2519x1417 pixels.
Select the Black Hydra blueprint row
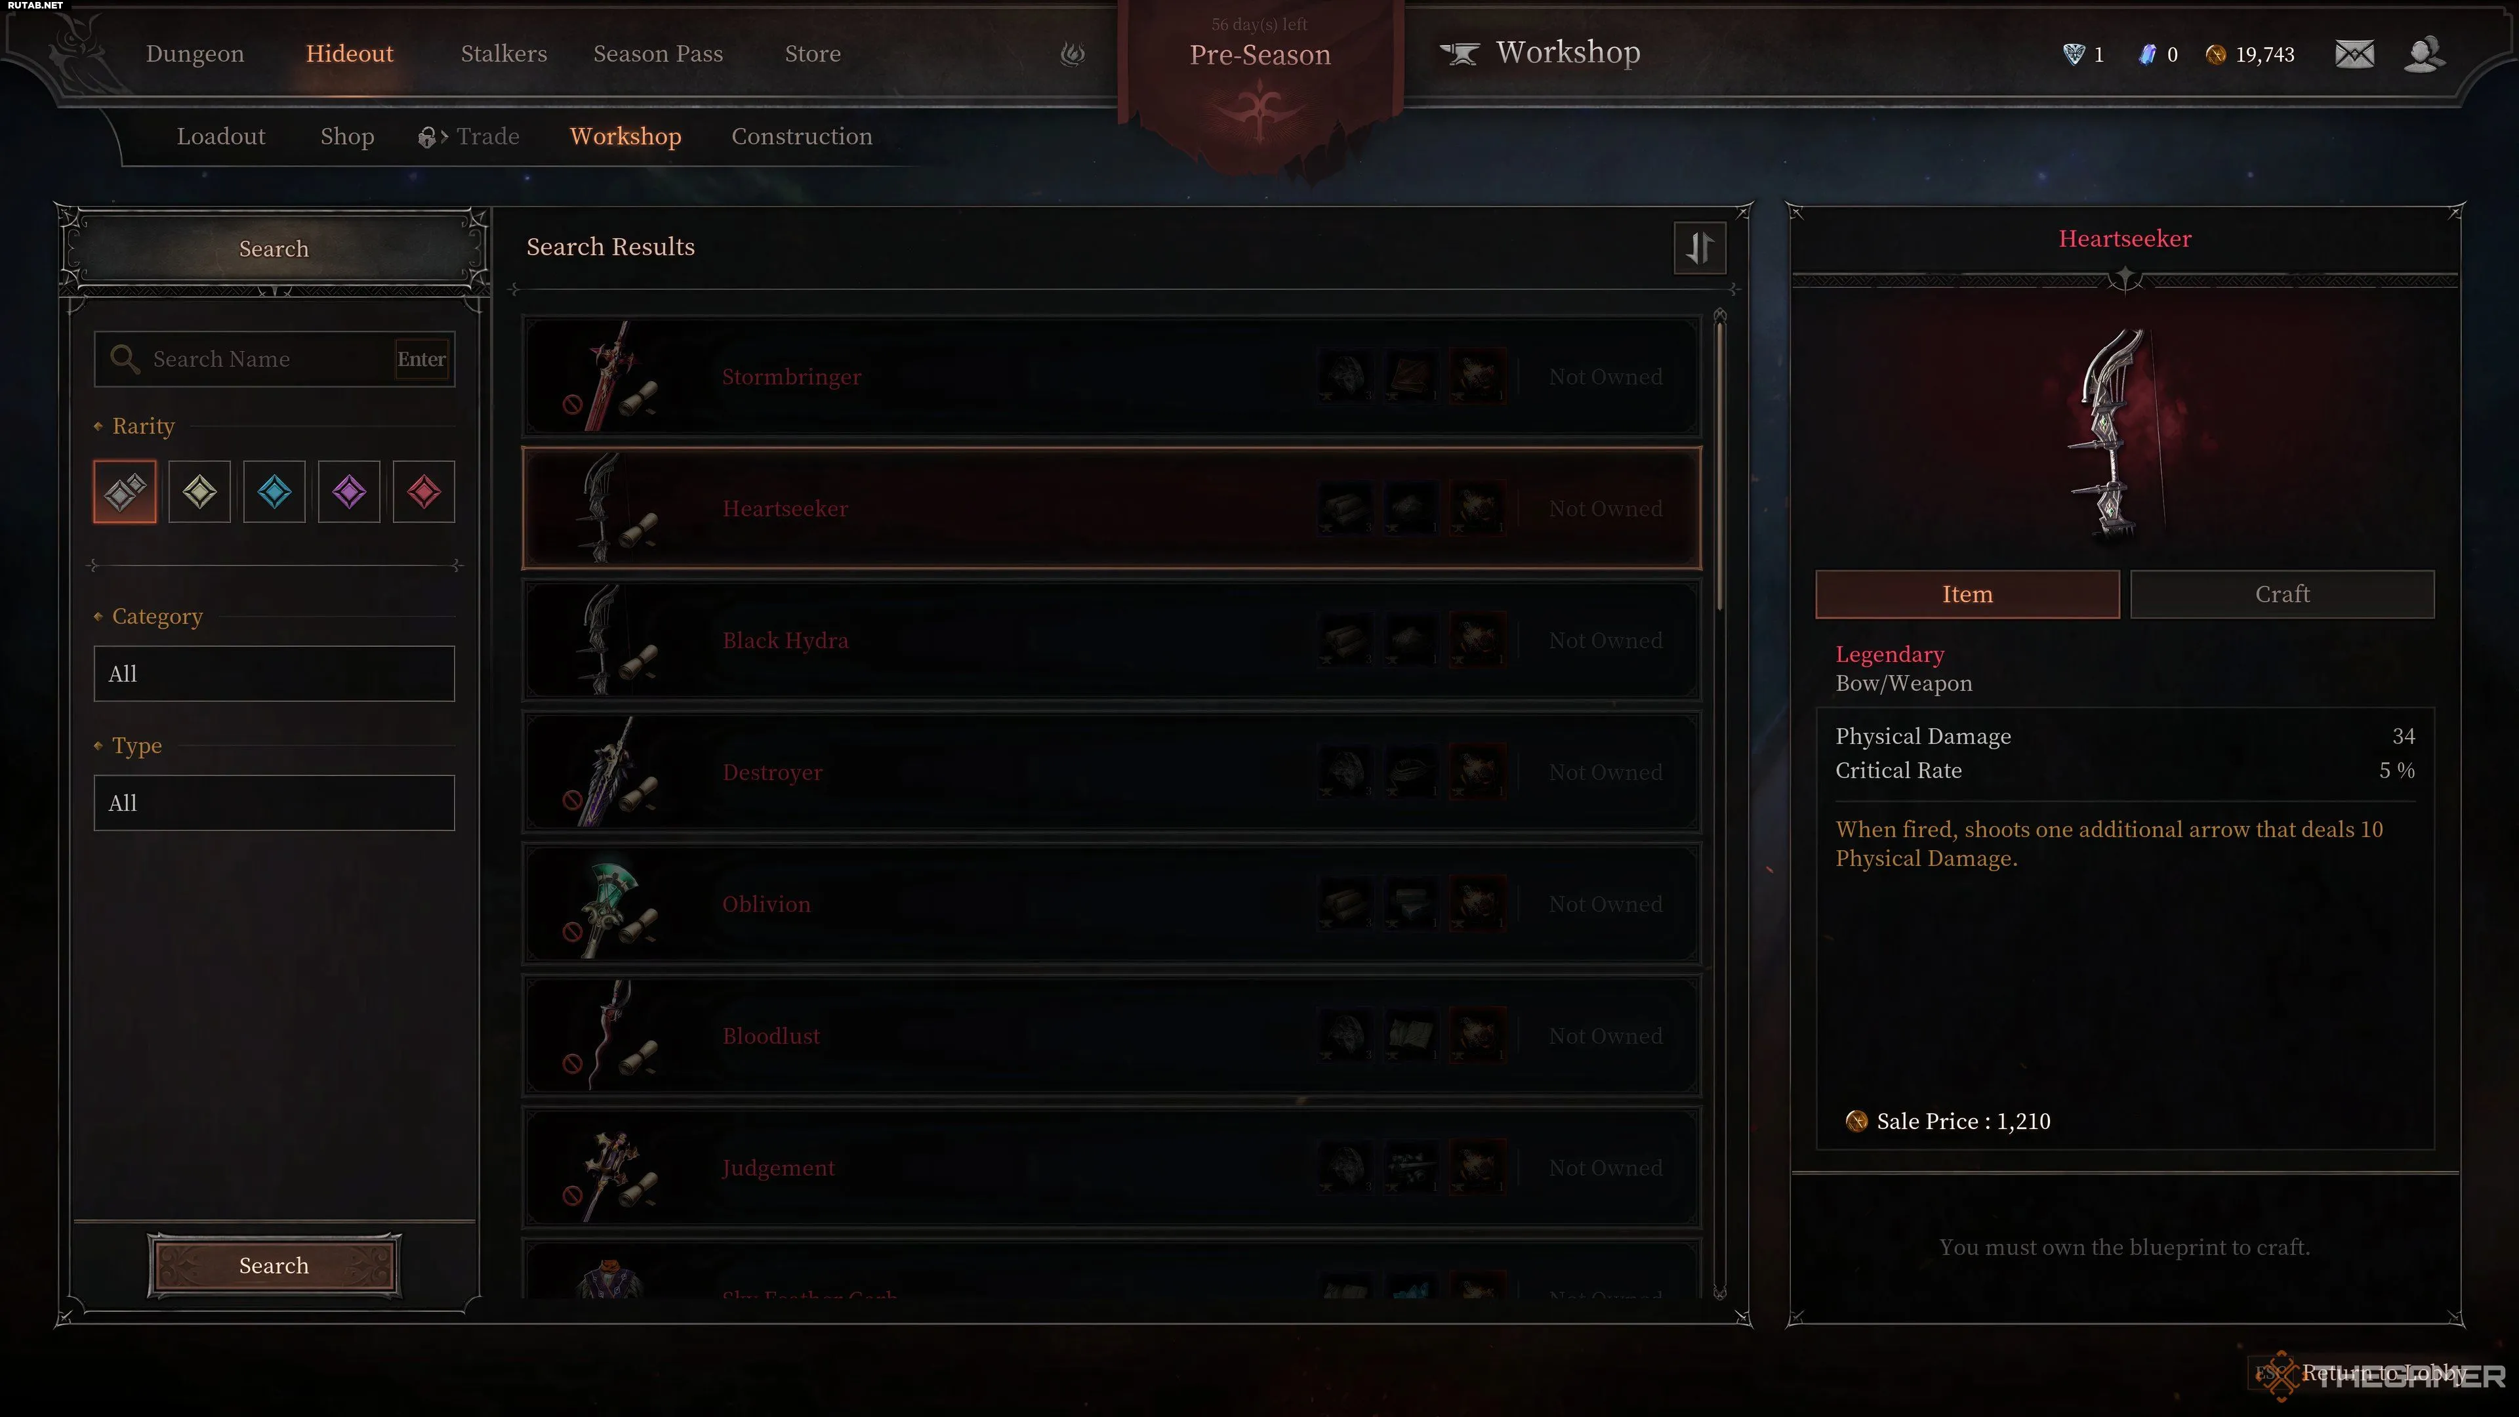(1112, 640)
